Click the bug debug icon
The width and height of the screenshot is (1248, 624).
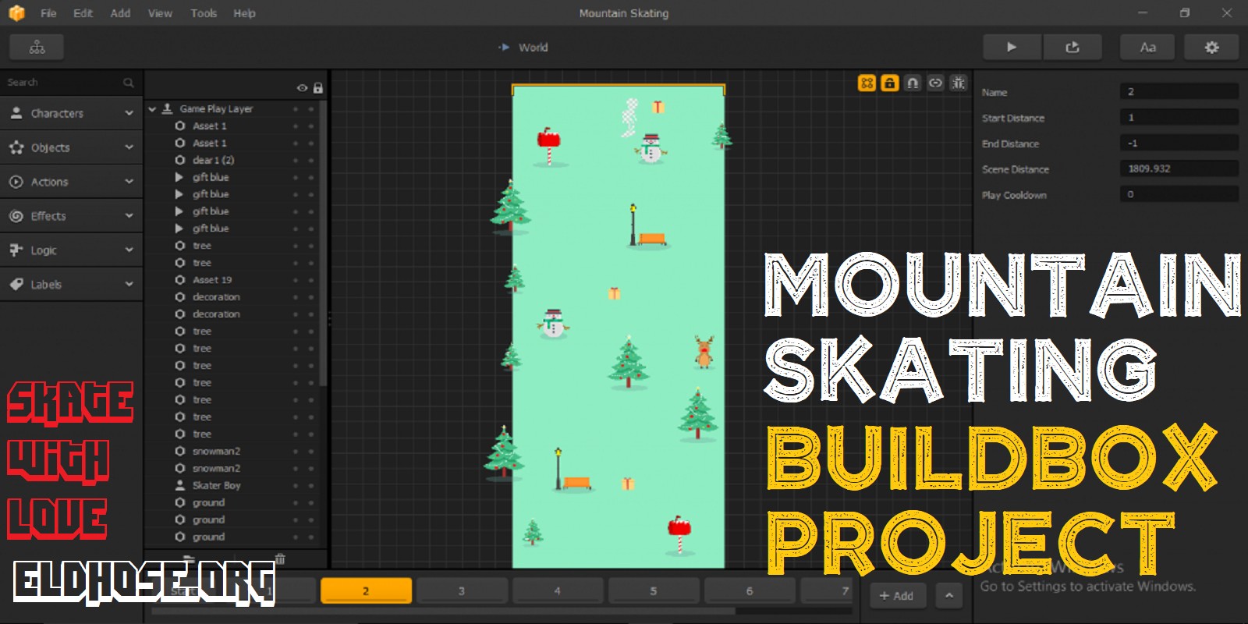[959, 83]
